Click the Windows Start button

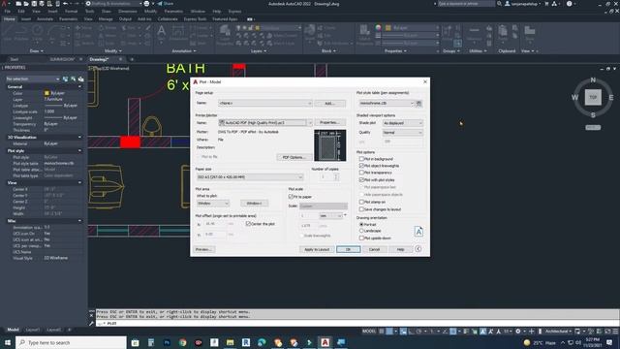tap(8, 342)
